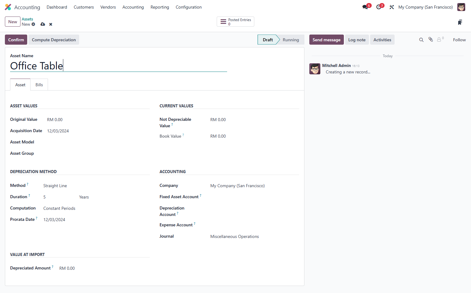Click the Send message button

click(326, 40)
